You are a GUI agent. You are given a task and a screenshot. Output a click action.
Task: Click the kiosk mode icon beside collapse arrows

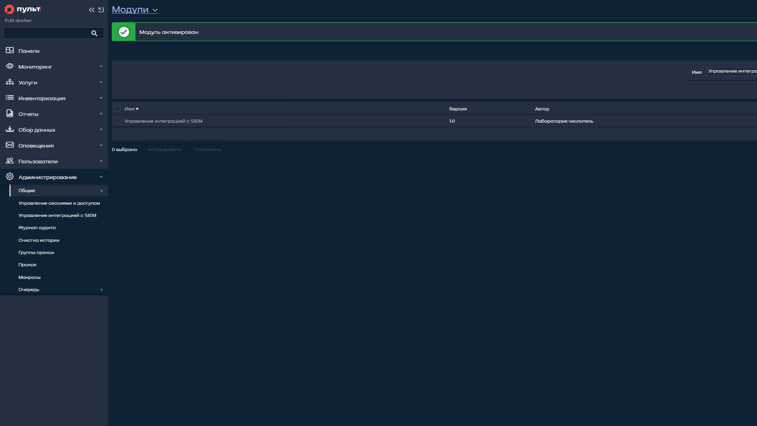tap(101, 10)
